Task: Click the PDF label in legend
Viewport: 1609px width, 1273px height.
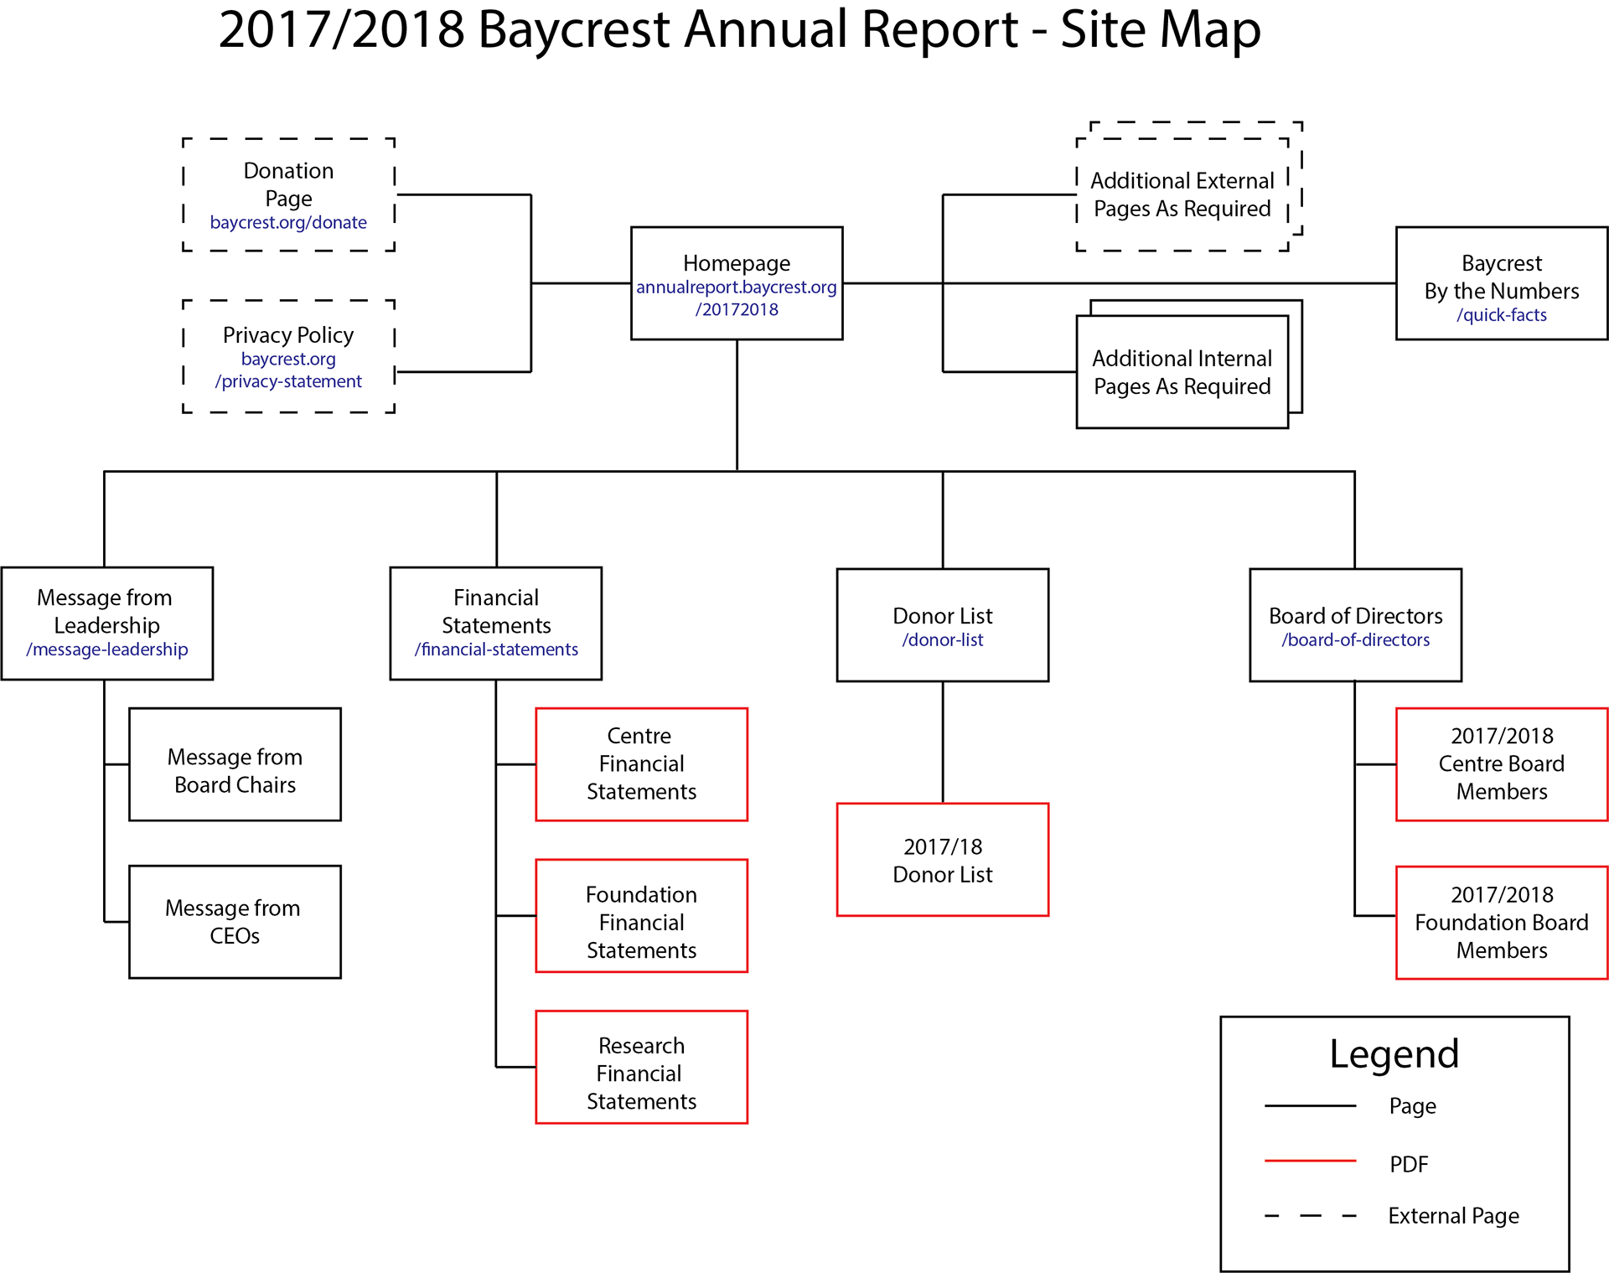Action: pos(1409,1164)
